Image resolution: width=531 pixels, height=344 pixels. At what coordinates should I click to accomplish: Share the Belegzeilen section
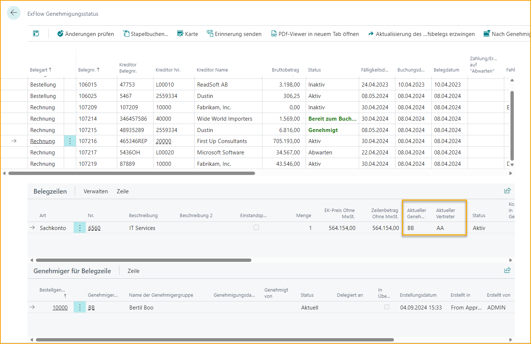[508, 191]
